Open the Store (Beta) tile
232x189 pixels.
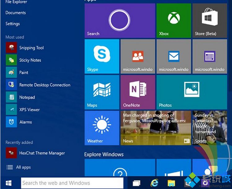tap(210, 21)
